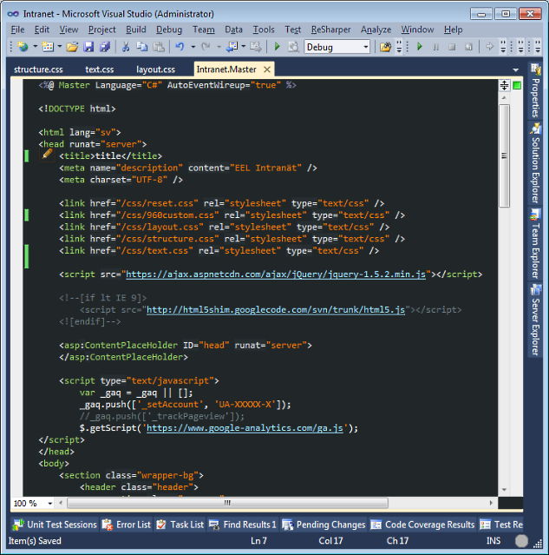
Task: Open the File menu
Action: pyautogui.click(x=17, y=30)
